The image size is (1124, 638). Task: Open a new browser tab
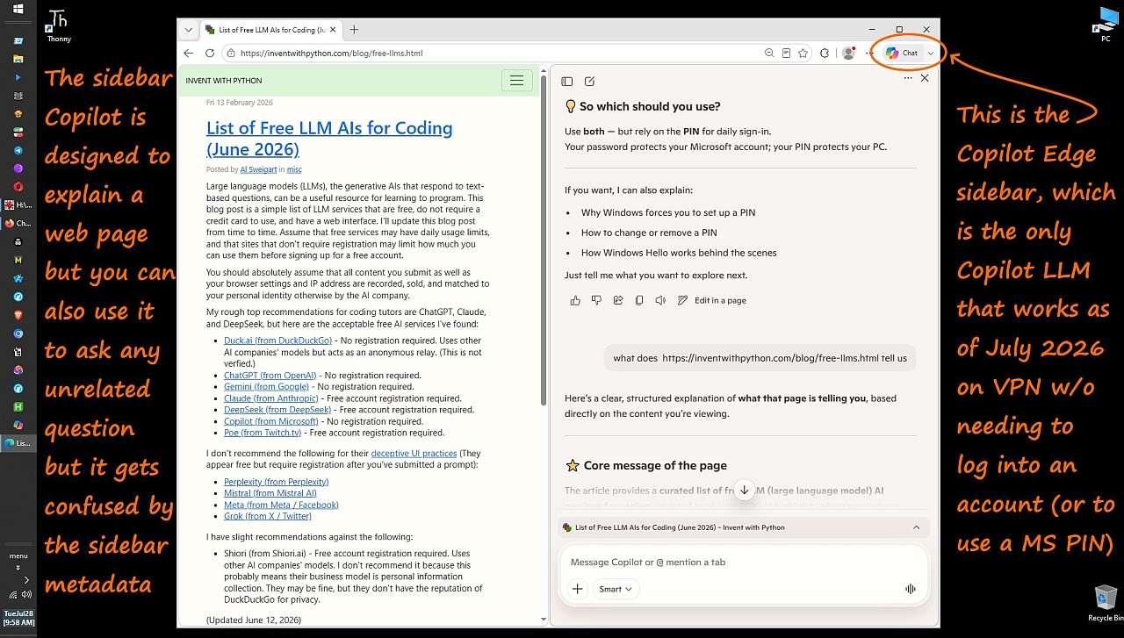coord(354,29)
